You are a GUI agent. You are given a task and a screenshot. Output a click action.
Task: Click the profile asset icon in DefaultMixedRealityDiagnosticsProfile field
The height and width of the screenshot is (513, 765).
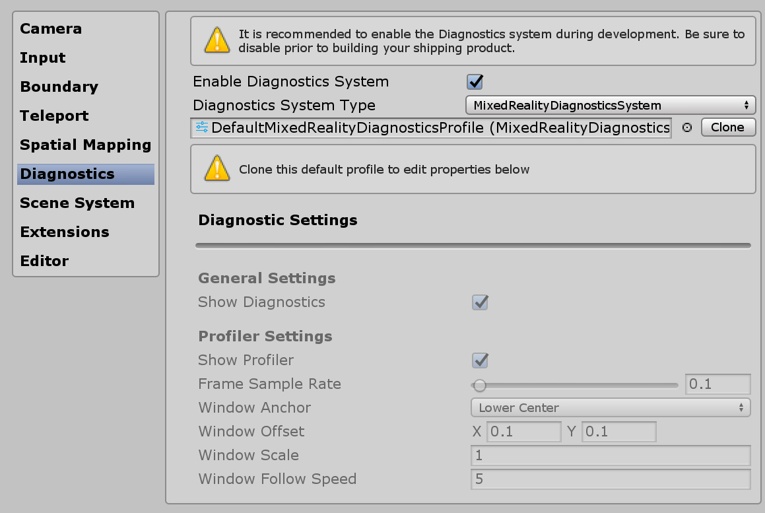click(202, 127)
